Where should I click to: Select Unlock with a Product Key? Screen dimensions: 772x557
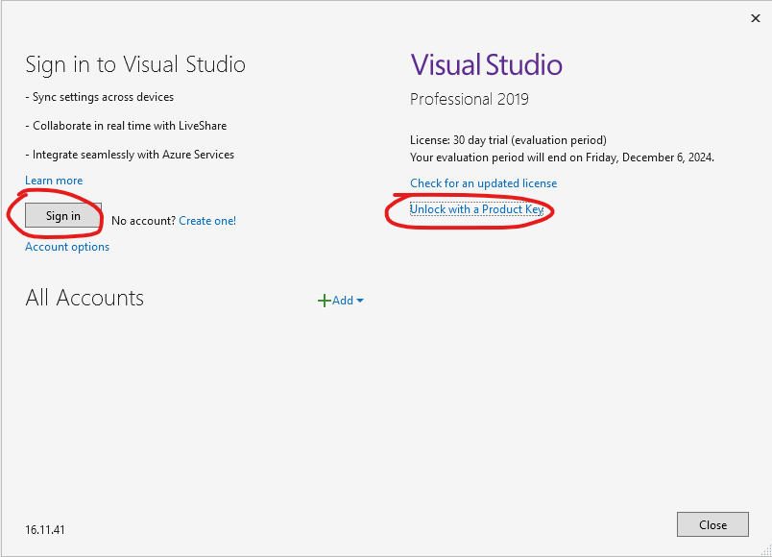pos(476,209)
